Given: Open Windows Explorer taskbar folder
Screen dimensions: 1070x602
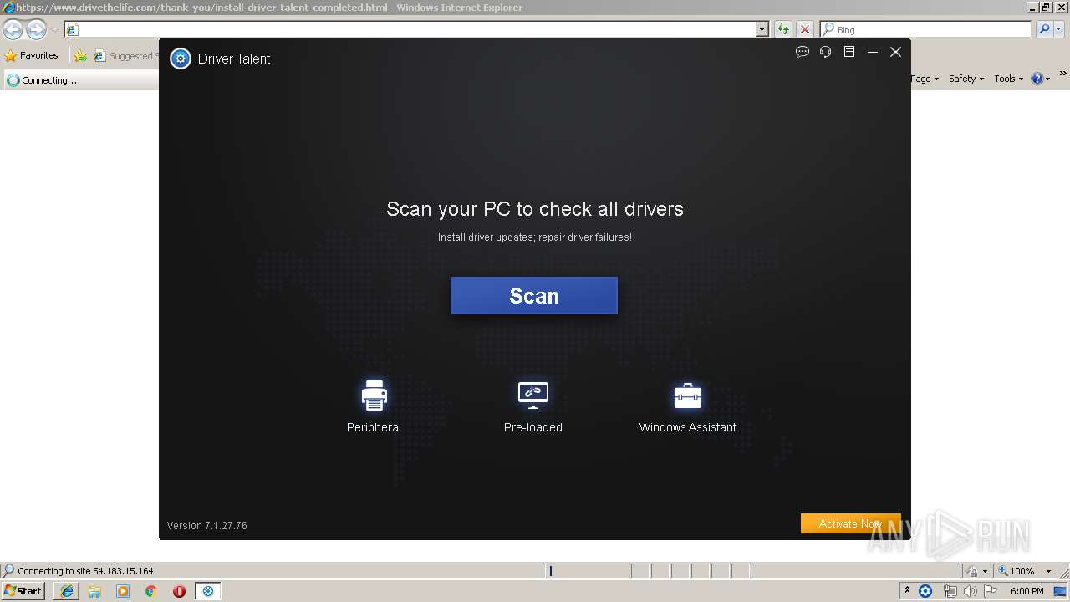Looking at the screenshot, I should (94, 591).
